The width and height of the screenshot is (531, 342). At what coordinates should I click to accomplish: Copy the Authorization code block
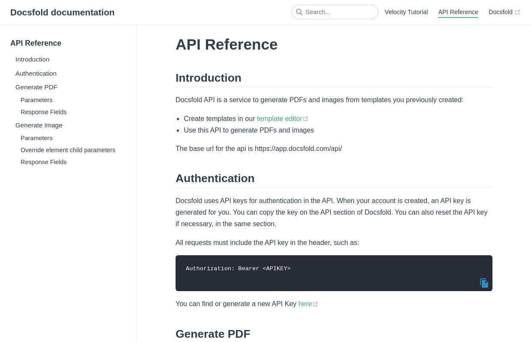[x=484, y=283]
